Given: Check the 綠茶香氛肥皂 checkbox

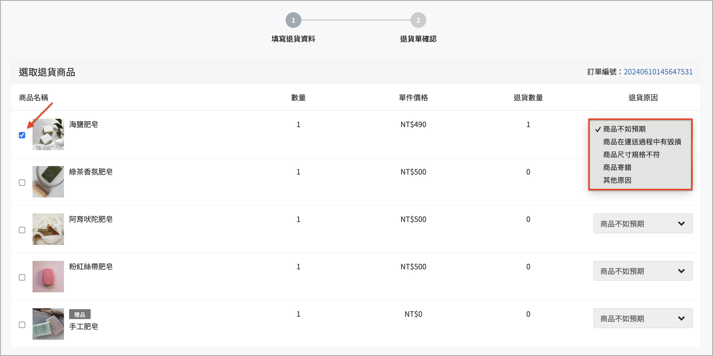Looking at the screenshot, I should (x=22, y=182).
